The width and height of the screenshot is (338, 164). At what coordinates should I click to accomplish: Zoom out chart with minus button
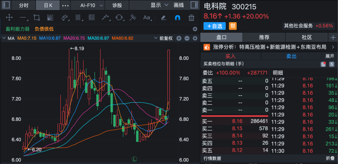click(187, 38)
